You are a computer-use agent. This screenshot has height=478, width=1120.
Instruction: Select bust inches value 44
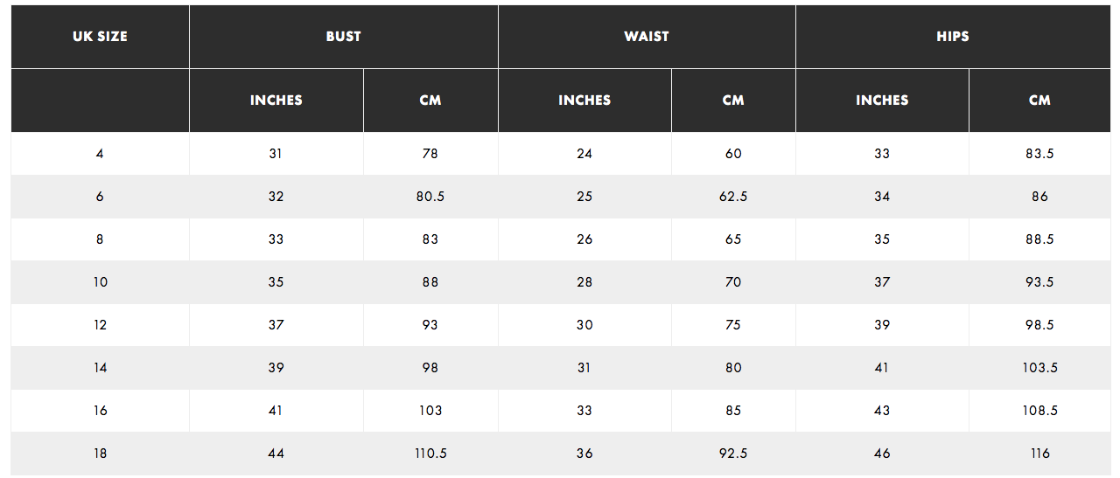276,454
